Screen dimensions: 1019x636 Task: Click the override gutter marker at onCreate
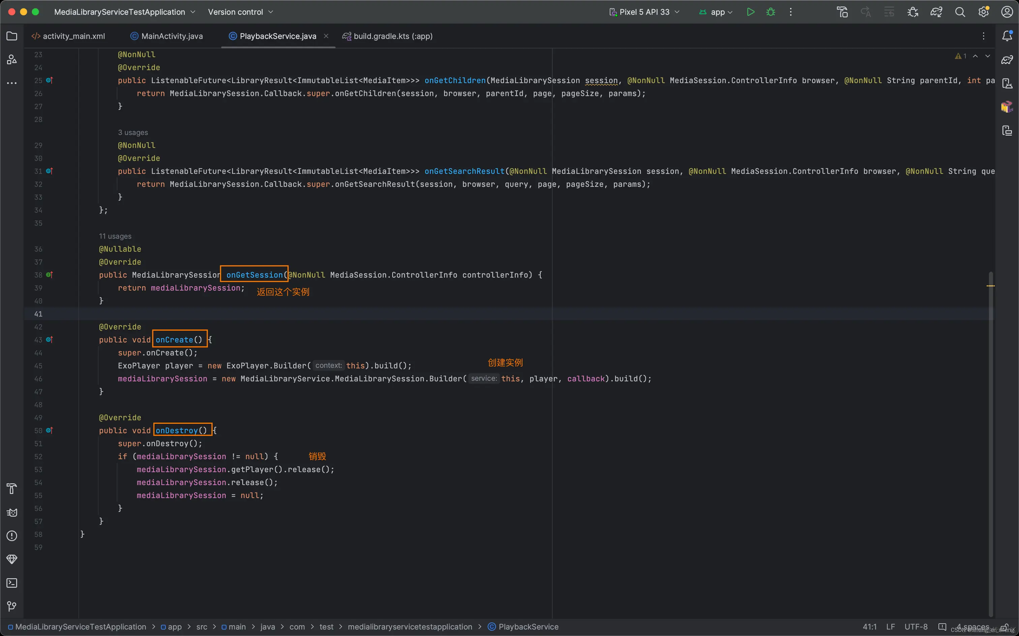click(x=49, y=340)
